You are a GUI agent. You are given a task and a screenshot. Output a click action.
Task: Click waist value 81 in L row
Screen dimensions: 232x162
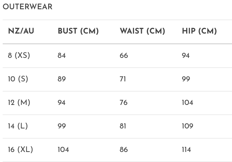coord(123,126)
